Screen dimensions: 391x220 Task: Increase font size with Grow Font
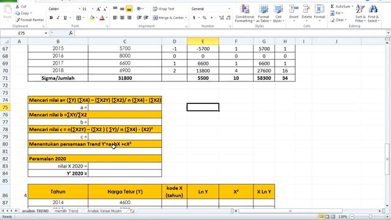click(x=98, y=9)
